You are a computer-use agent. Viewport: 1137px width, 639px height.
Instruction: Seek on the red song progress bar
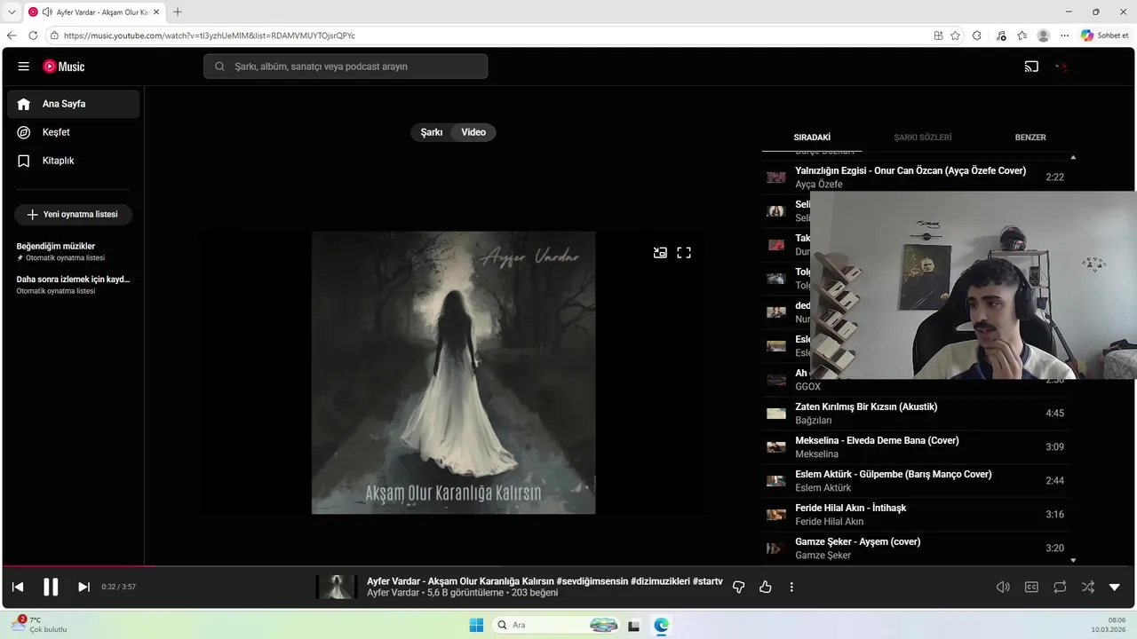[568, 566]
